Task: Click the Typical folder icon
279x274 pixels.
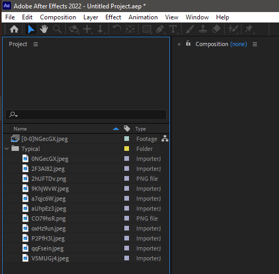Action: coord(15,148)
